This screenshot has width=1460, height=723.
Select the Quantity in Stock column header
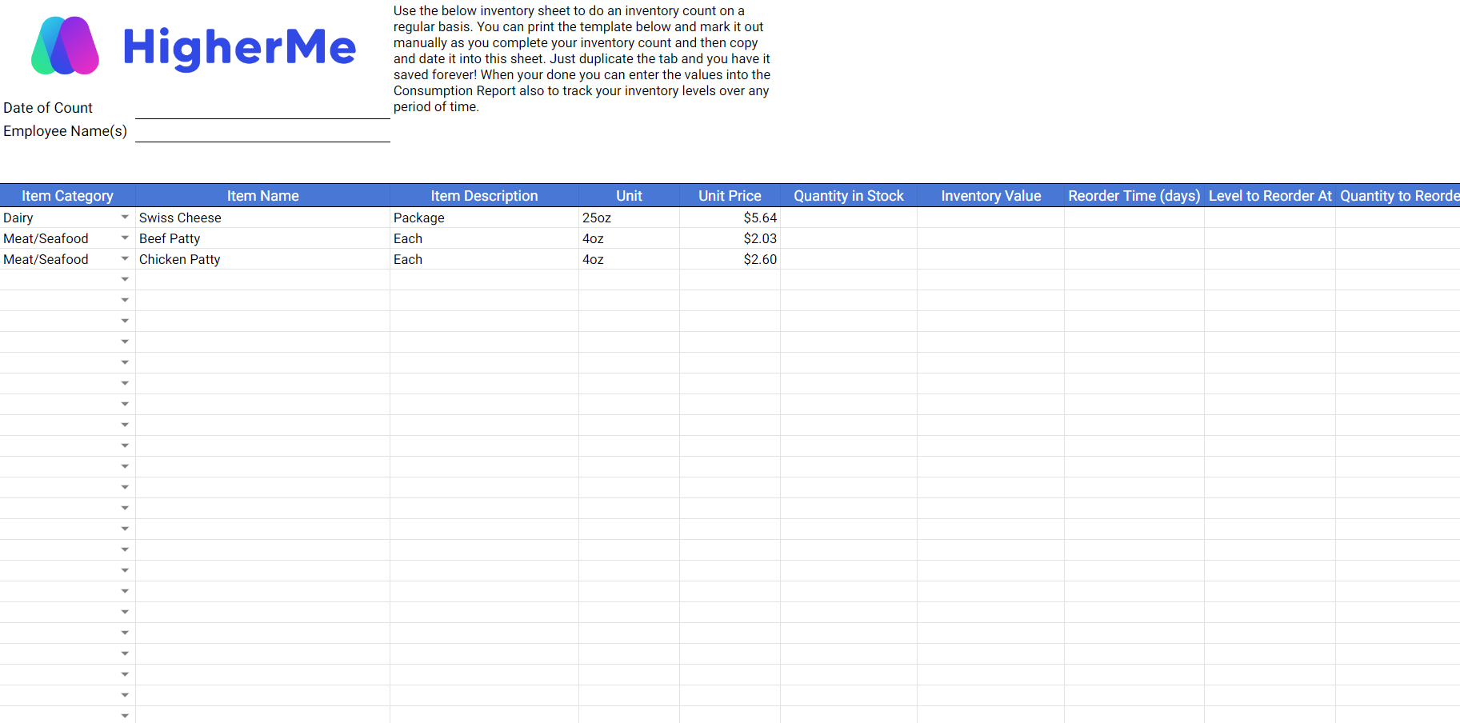pos(848,195)
